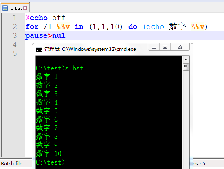Click the console scrollbar up arrow
224x169 pixels.
pyautogui.click(x=186, y=59)
